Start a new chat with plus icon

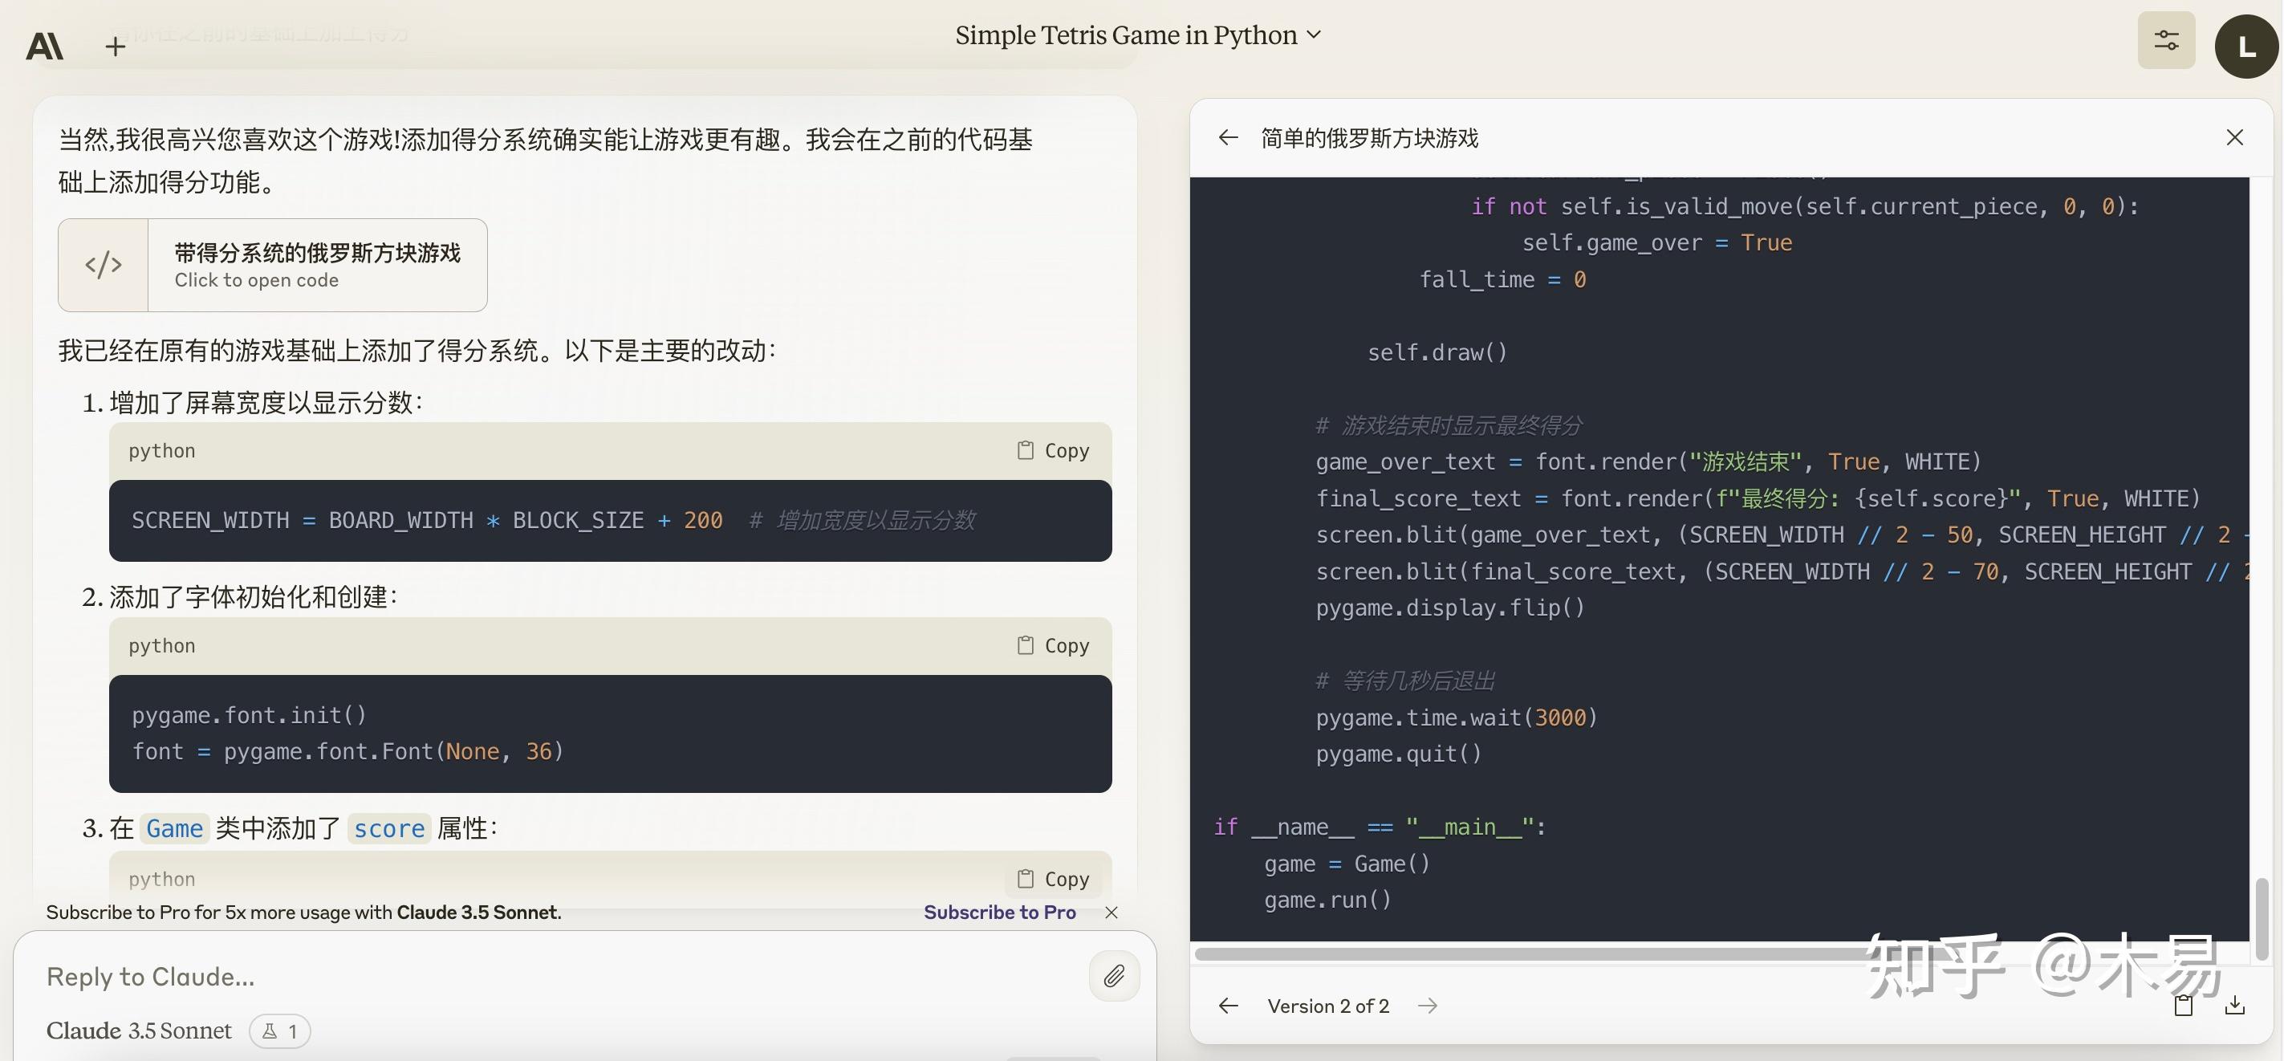[x=115, y=46]
